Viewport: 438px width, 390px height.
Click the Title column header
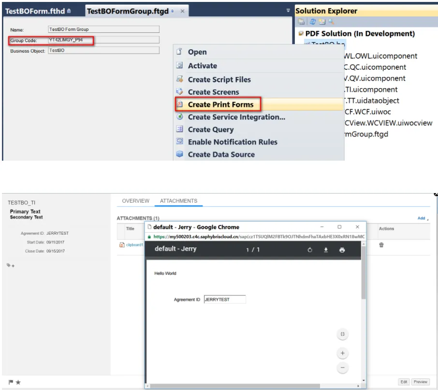(130, 228)
